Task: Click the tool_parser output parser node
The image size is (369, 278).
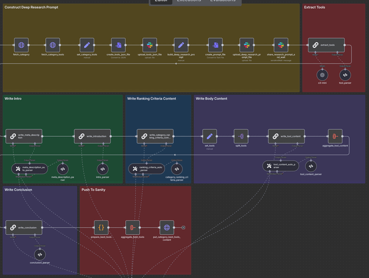Action: [x=345, y=75]
